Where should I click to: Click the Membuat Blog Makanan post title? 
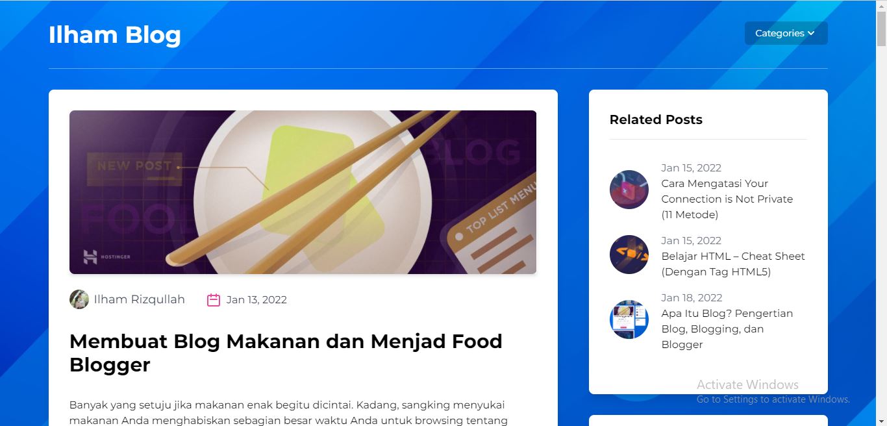[286, 353]
